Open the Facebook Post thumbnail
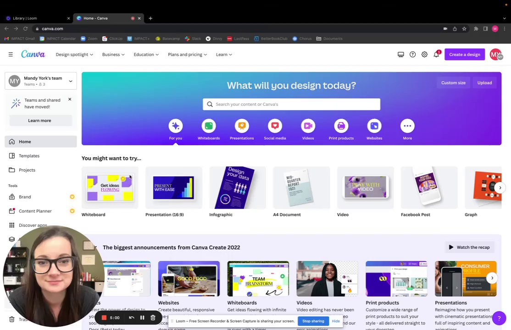Viewport: 511px width, 330px height. (429, 187)
